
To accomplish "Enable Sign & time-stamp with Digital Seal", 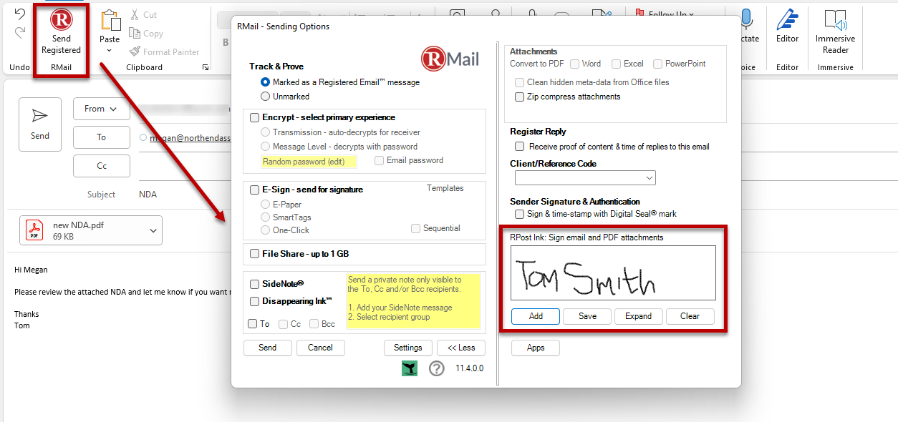I will 520,214.
